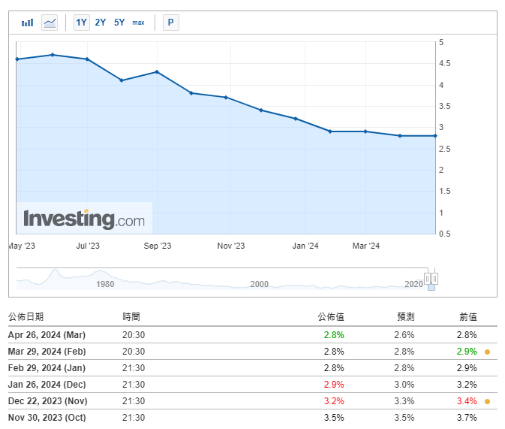The width and height of the screenshot is (505, 429).
Task: Click the Sep '23 data point marker
Action: tap(156, 72)
